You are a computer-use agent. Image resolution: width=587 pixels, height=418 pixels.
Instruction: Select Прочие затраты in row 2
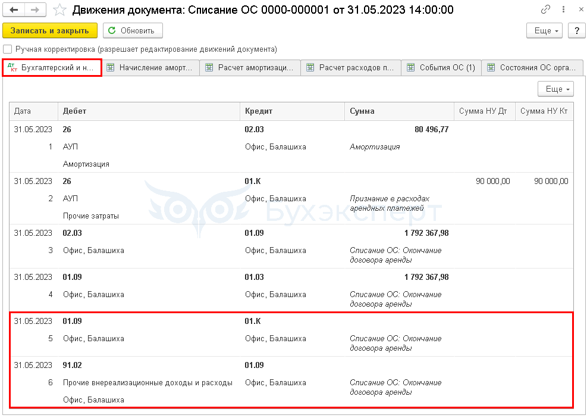tap(91, 216)
